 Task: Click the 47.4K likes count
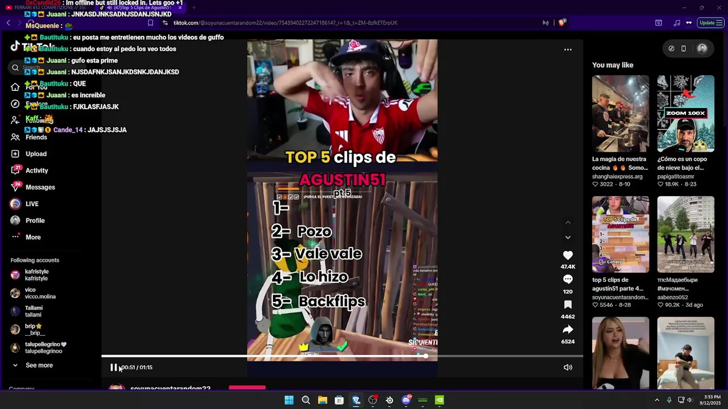(568, 266)
